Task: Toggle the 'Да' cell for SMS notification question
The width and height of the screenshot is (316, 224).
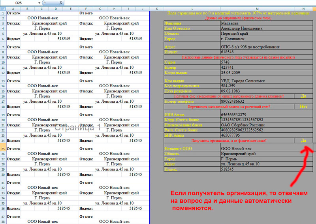Action: pos(303,96)
